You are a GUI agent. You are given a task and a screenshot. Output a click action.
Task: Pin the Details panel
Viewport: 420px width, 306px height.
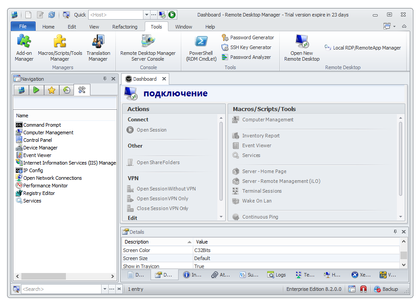tap(395, 232)
